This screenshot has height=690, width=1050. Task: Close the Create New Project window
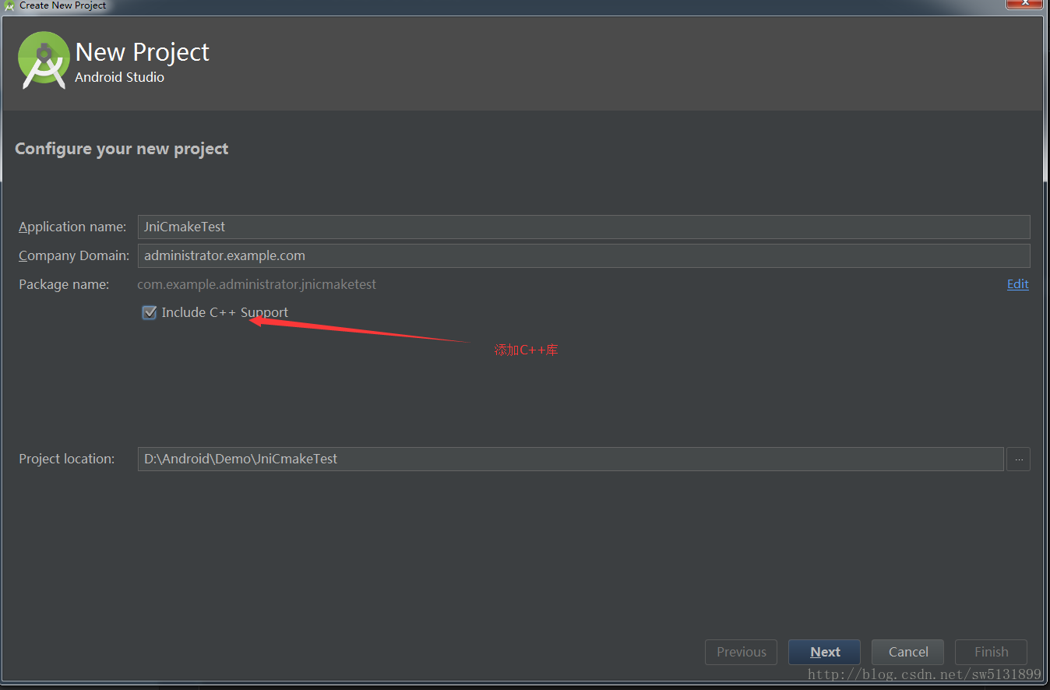tap(1023, 3)
